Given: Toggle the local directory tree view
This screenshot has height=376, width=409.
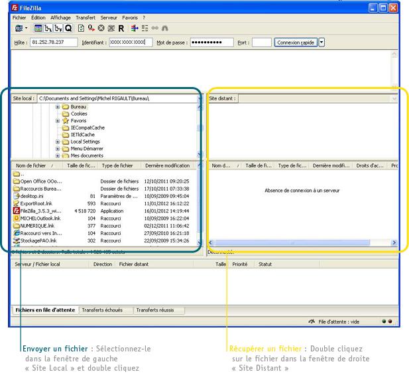Looking at the screenshot, I should point(48,29).
